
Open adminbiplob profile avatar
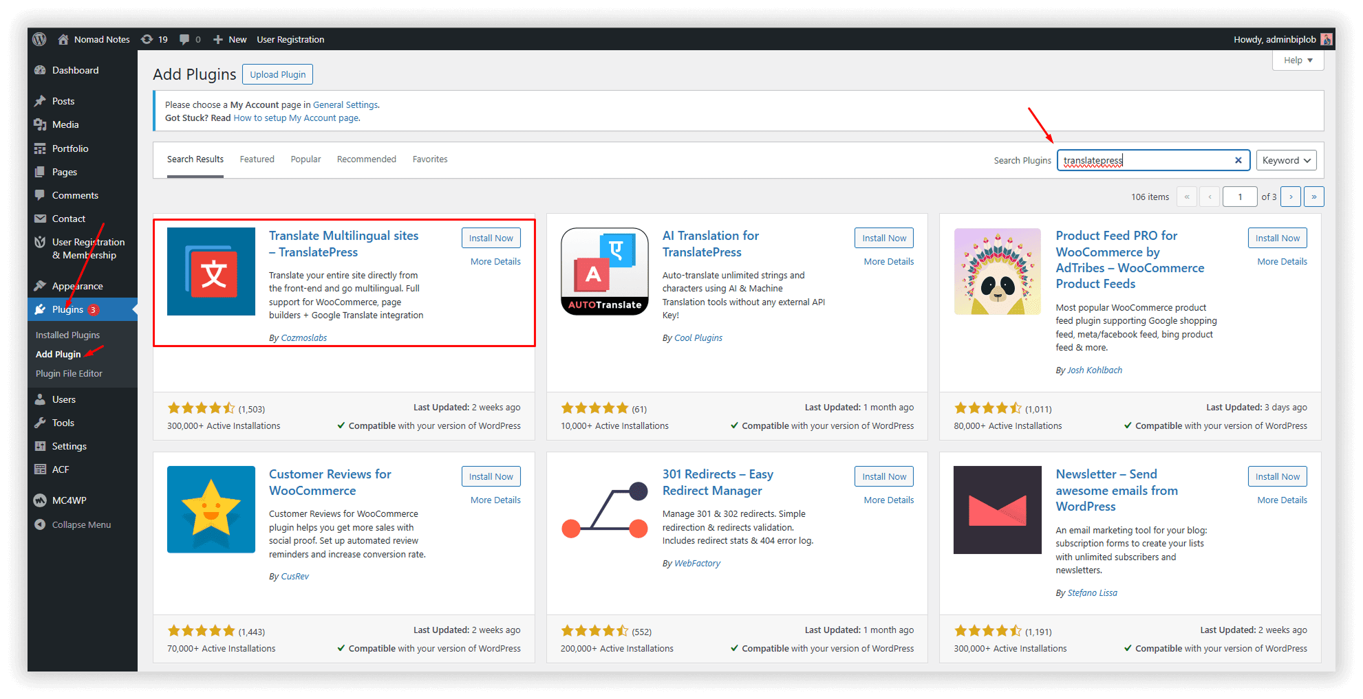(1326, 39)
